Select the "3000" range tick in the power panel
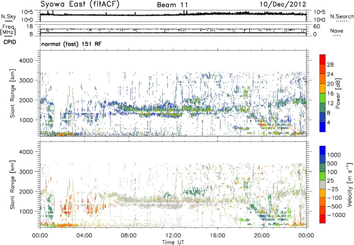The image size is (354, 245). [26, 80]
